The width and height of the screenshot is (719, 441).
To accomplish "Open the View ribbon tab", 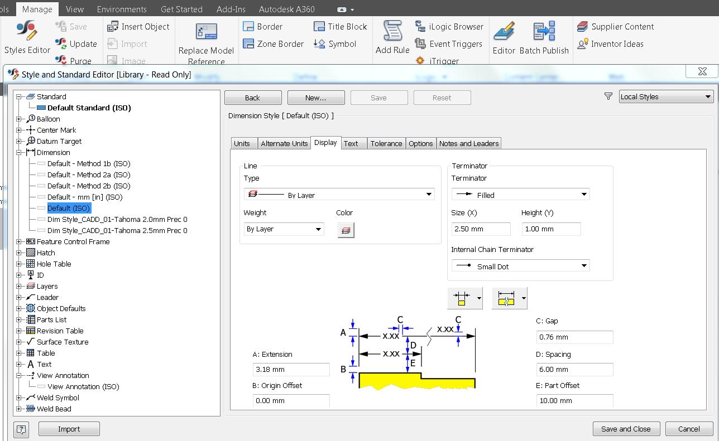I will (x=75, y=9).
